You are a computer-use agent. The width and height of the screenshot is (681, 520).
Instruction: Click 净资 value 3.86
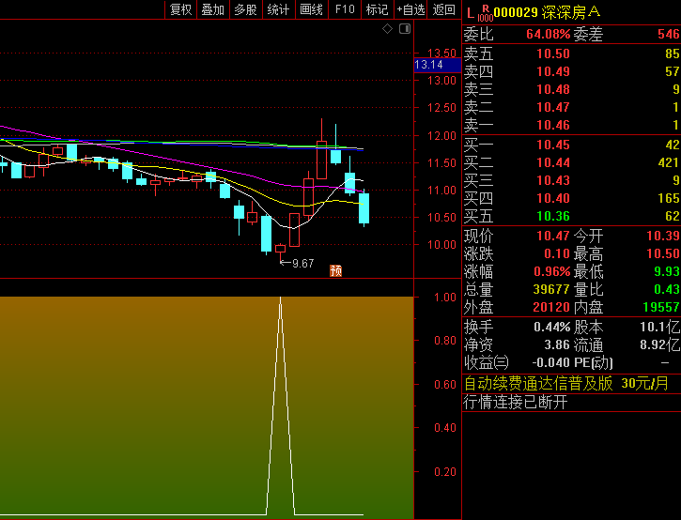557,344
